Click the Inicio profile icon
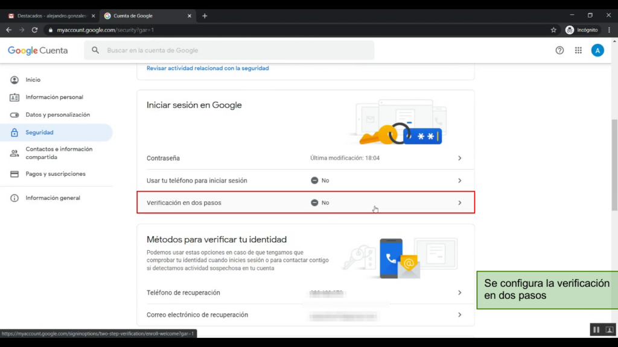This screenshot has width=618, height=347. coord(14,80)
